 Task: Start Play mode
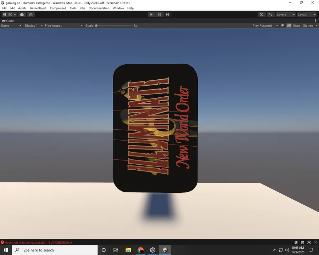(x=151, y=15)
